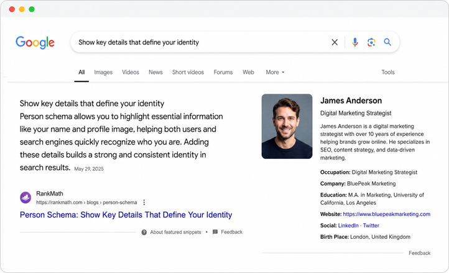This screenshot has height=273, width=449.
Task: Click the RankMath site name
Action: point(50,194)
